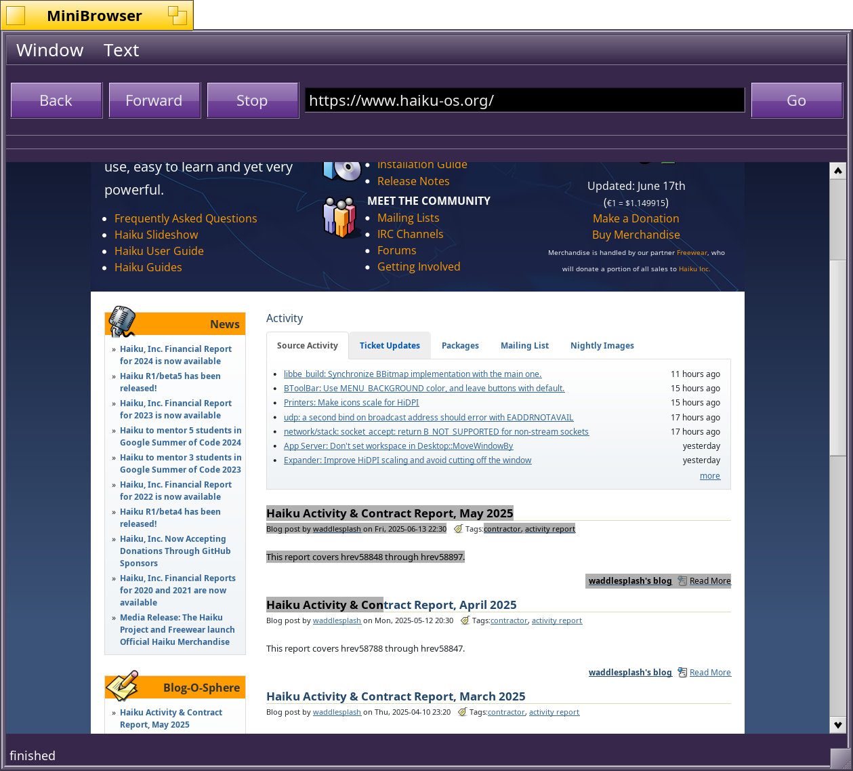Screen dimensions: 853x771
Task: Open the libbe_build Synchronize BBitmap commit link
Action: click(413, 374)
